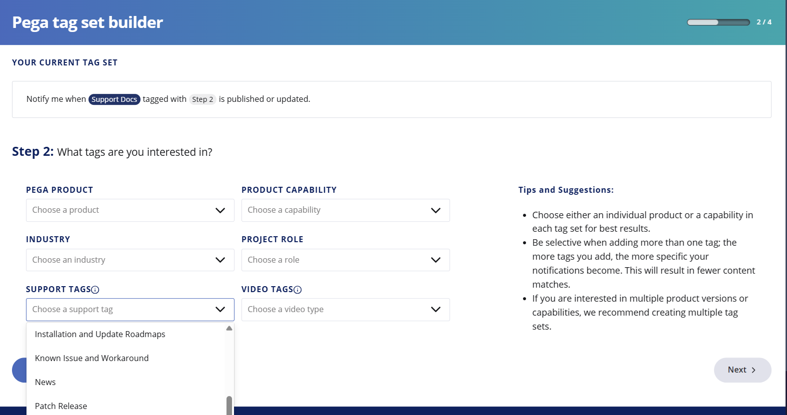The image size is (787, 415).
Task: Expand the Product Capability dropdown
Action: tap(345, 210)
